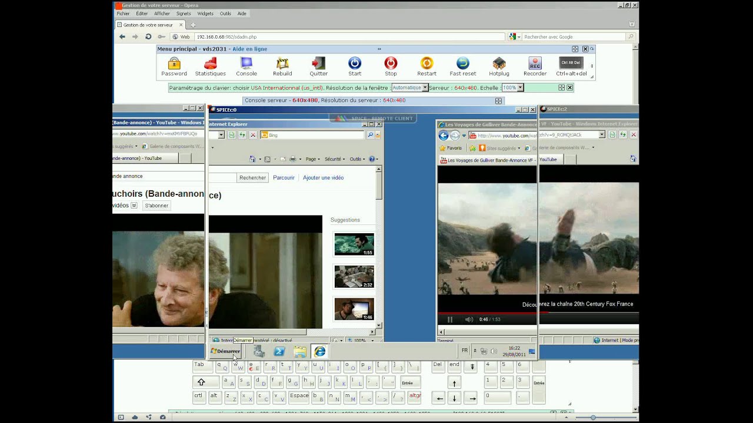Stop the server with the red Stop icon

click(x=391, y=66)
